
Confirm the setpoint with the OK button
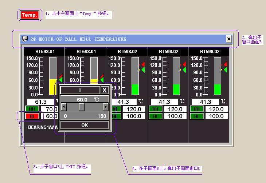tap(85, 125)
